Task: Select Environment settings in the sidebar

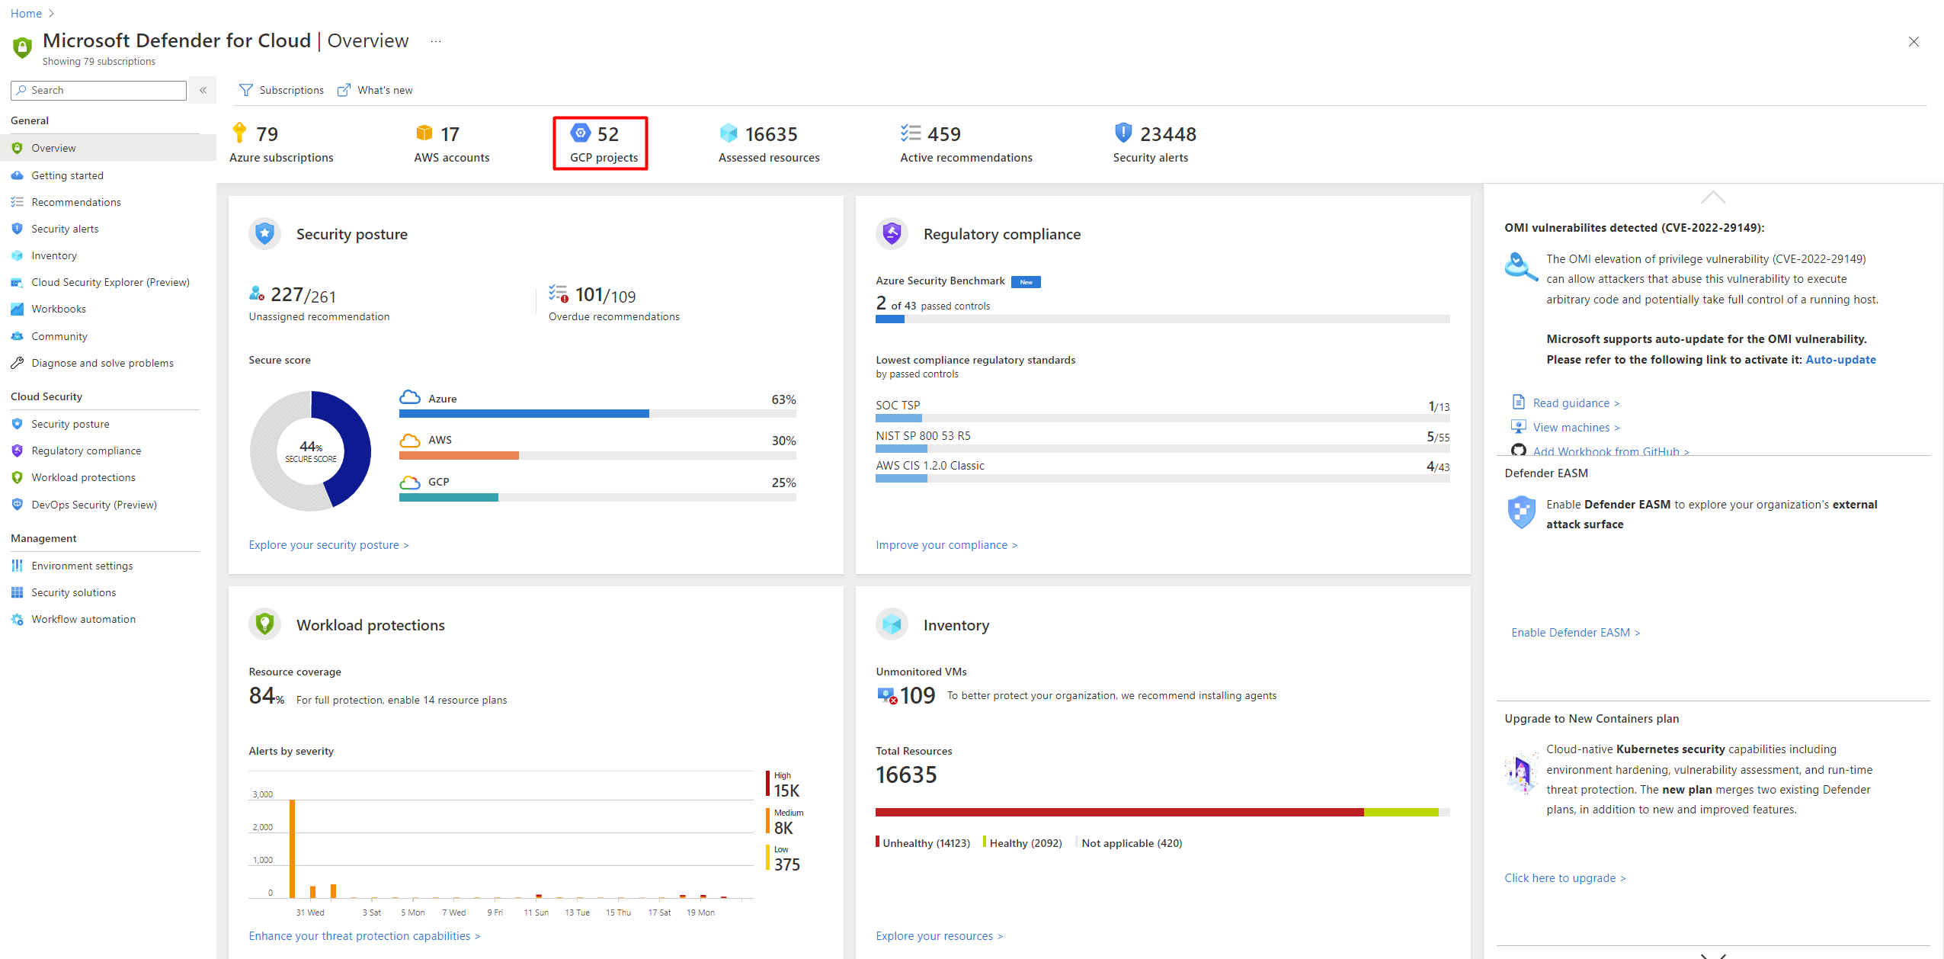Action: tap(82, 566)
